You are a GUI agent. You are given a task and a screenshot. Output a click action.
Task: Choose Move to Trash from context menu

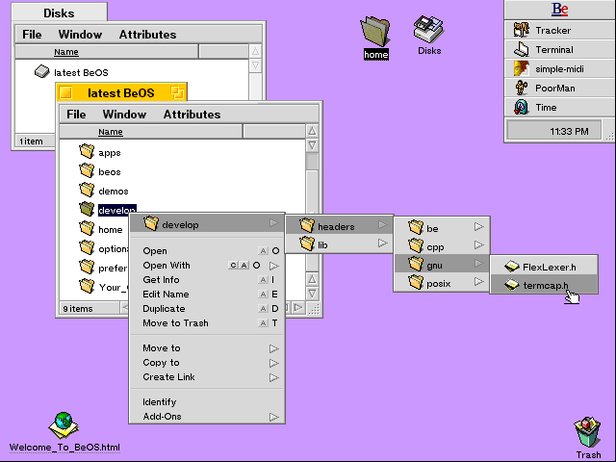207,323
